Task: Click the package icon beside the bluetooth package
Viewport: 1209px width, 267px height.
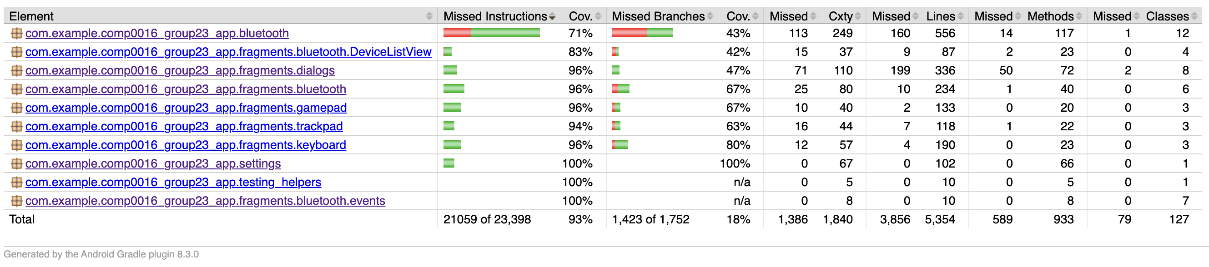Action: 16,33
